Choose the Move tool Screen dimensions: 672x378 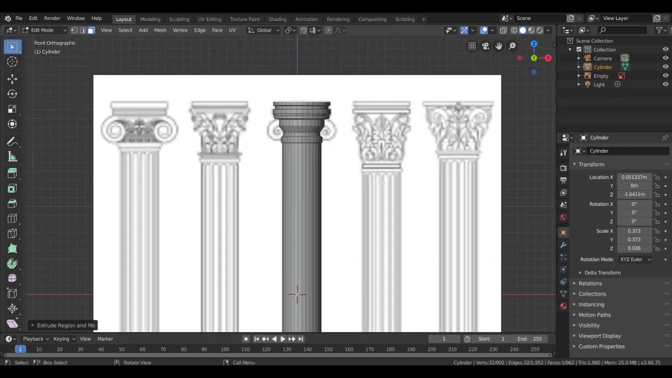(x=12, y=79)
